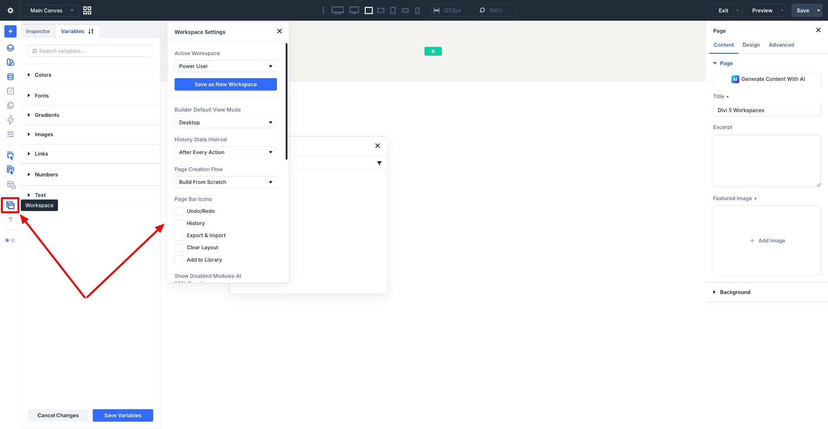
Task: Click the filter funnel icon in modal
Action: point(379,163)
